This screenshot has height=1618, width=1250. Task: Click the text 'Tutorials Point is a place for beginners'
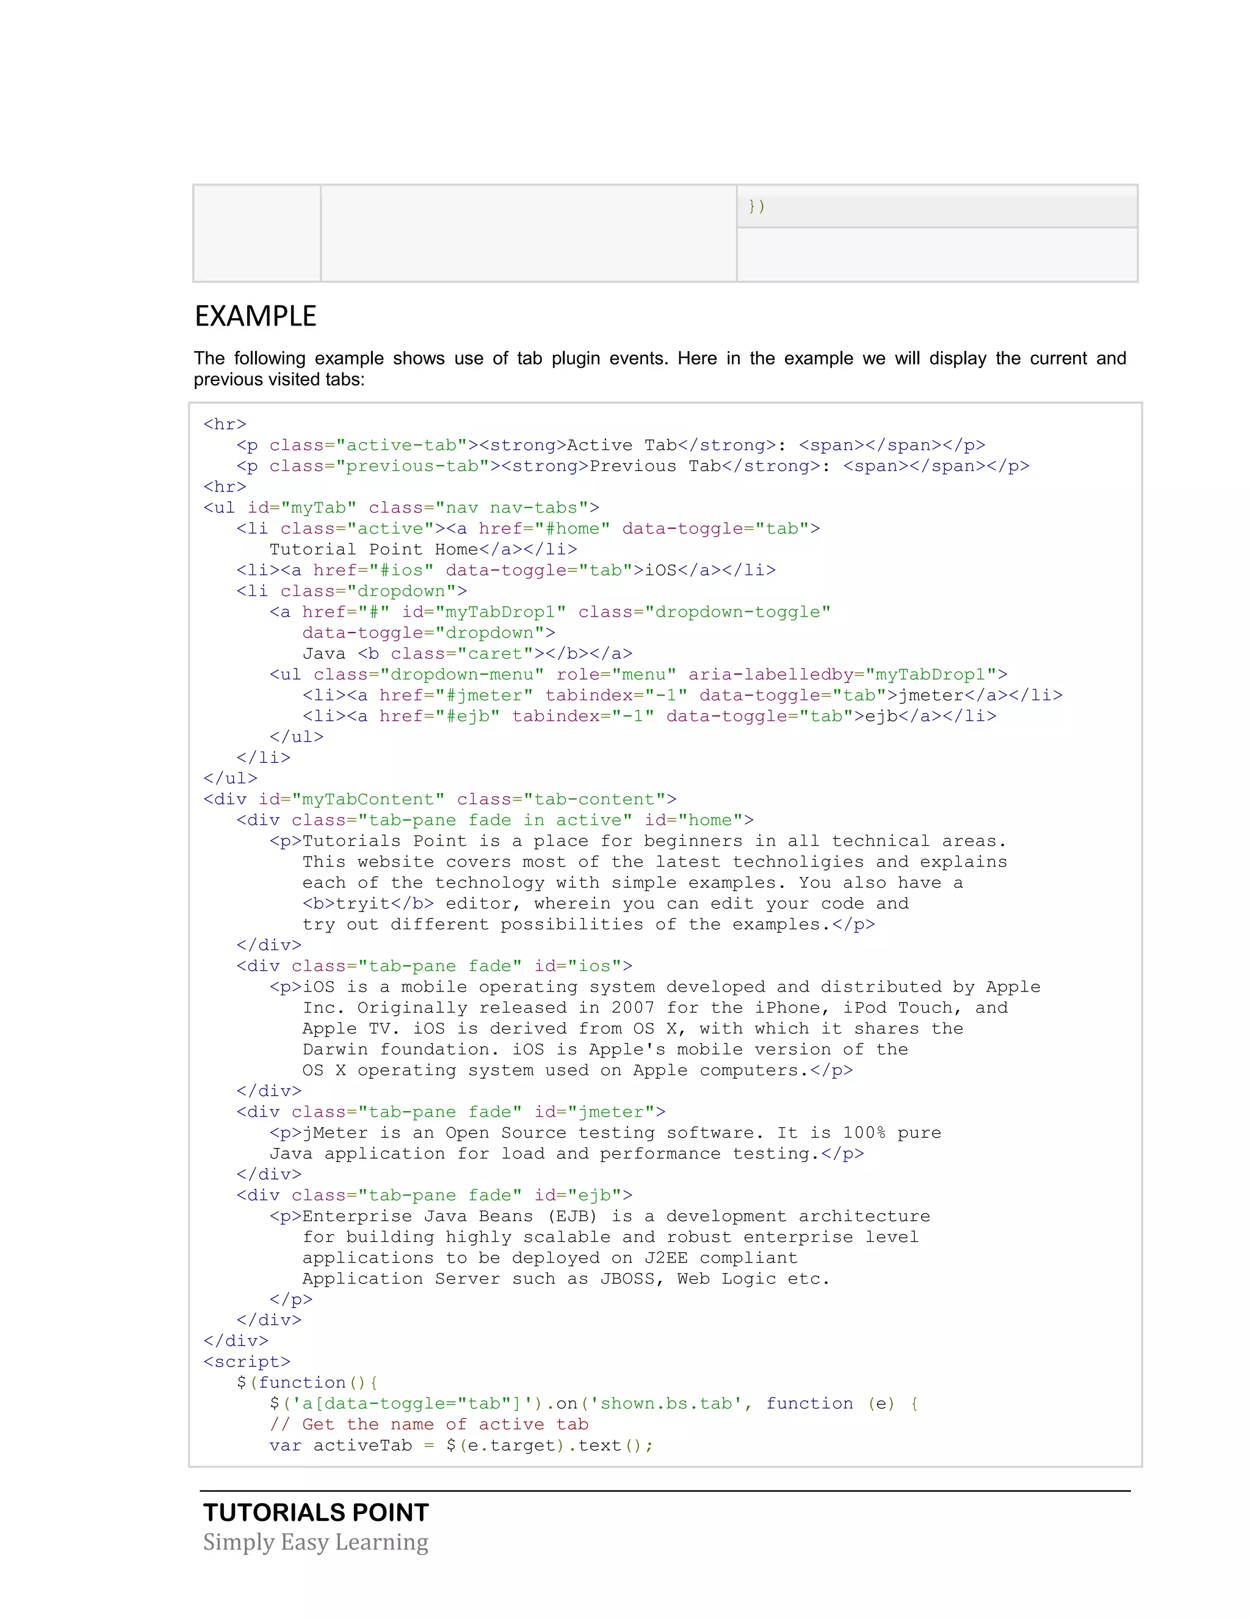tap(522, 841)
